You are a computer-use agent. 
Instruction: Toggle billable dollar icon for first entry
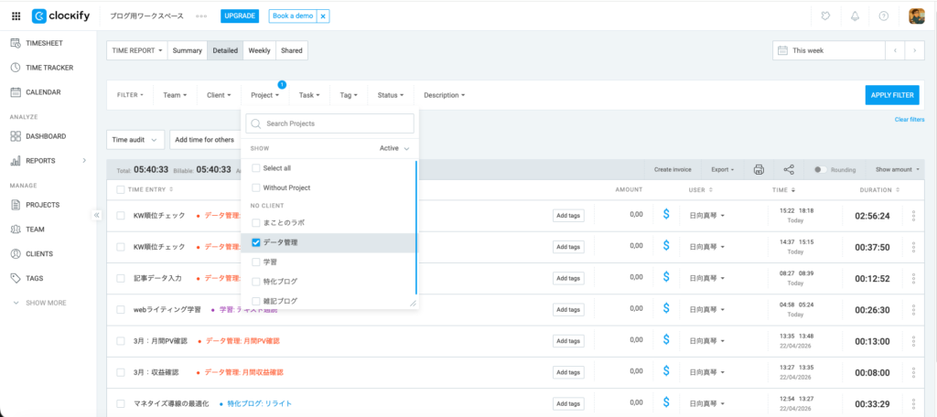click(x=667, y=216)
